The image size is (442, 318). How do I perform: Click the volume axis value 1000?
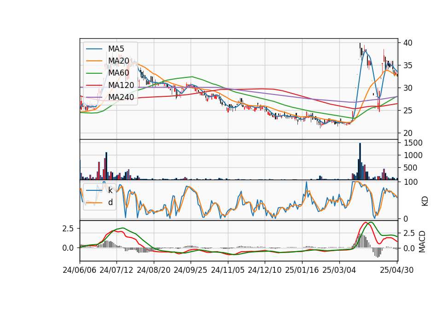coord(413,155)
